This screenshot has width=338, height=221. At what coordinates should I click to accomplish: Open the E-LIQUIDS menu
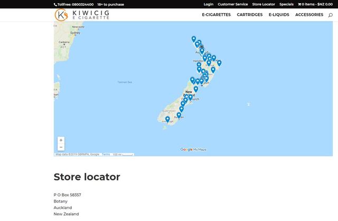pos(279,15)
